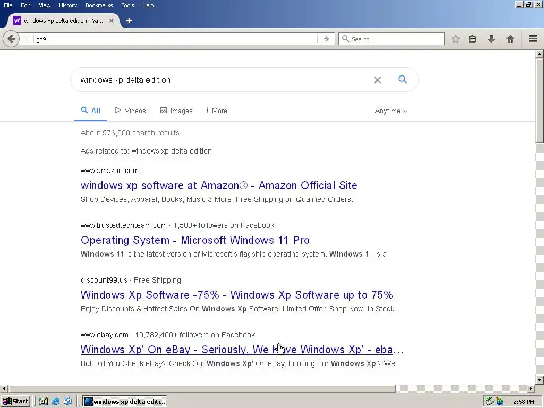The height and width of the screenshot is (408, 544).
Task: Click site info icon in address bar
Action: [x=27, y=39]
